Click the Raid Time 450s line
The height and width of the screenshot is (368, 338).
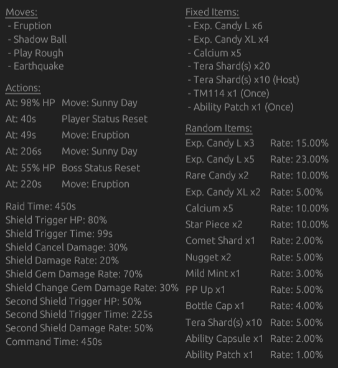click(40, 206)
